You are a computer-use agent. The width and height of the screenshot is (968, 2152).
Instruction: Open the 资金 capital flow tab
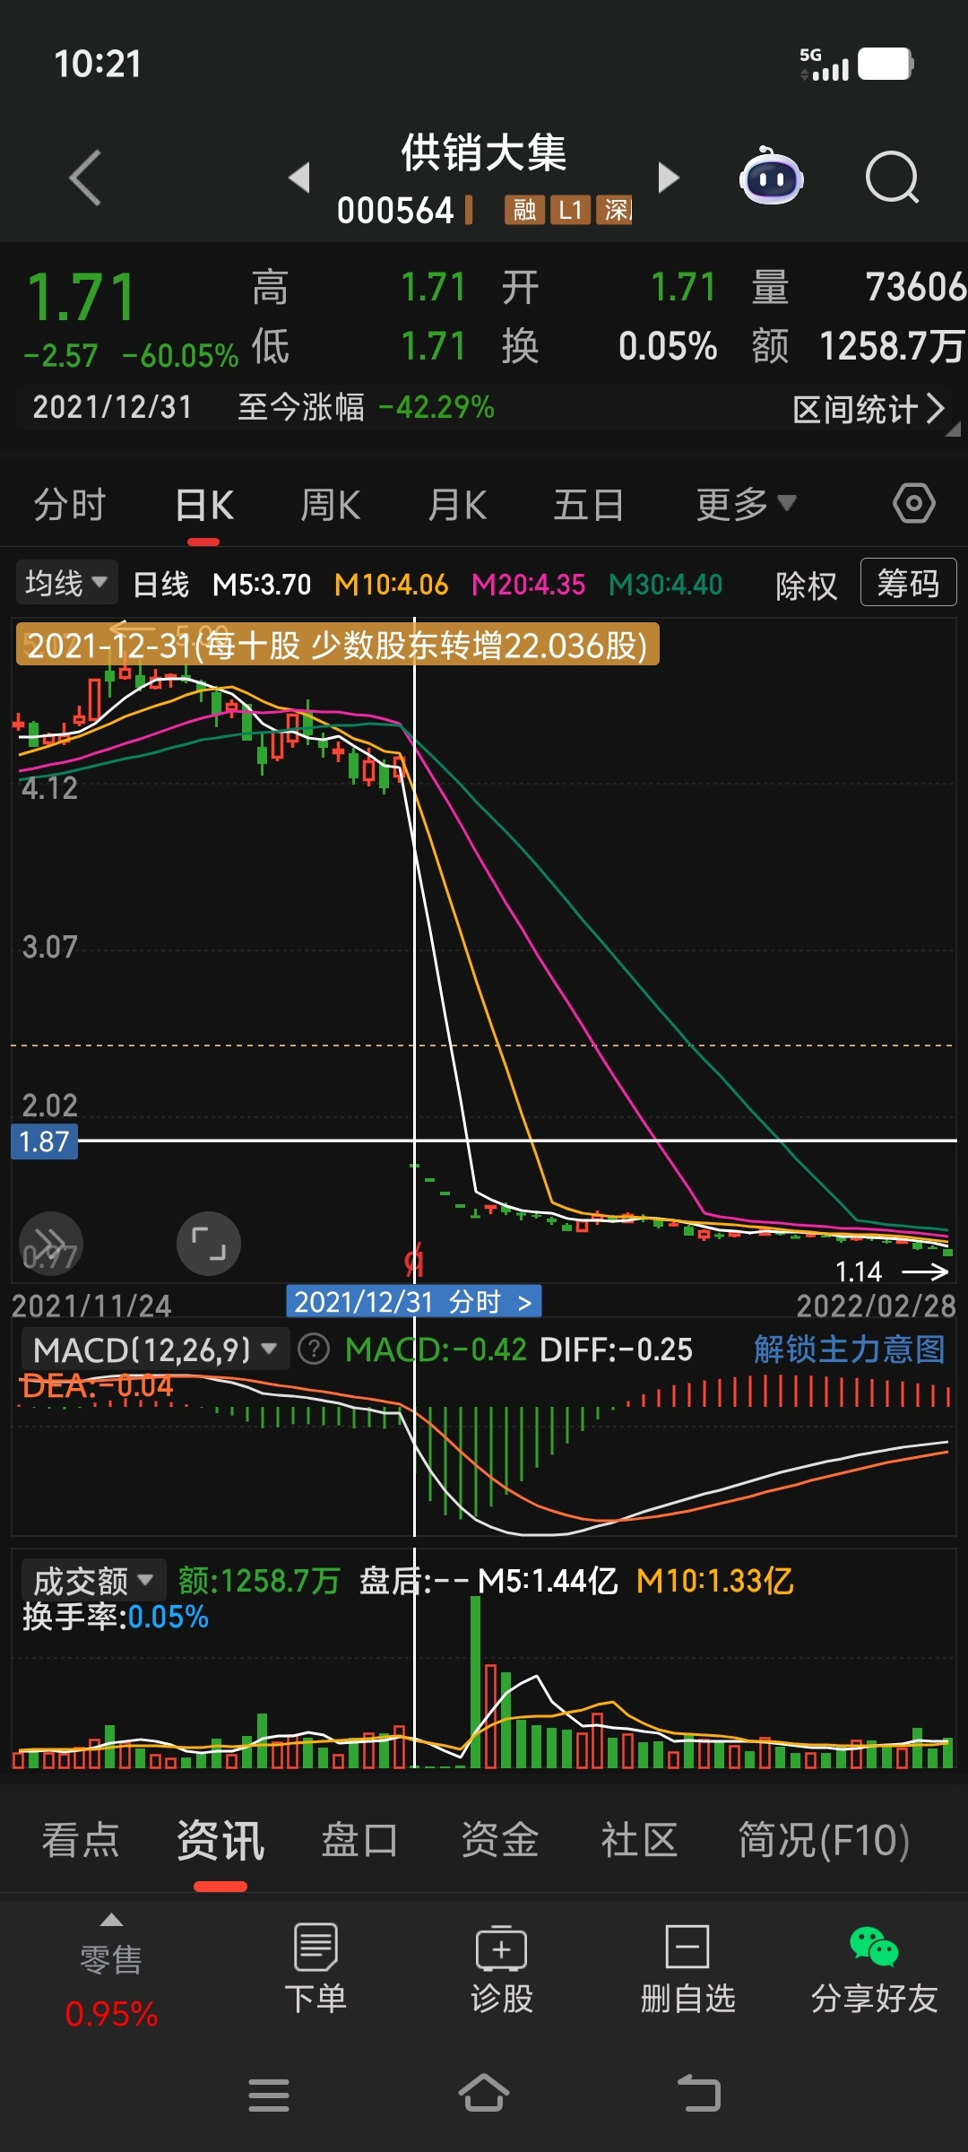[499, 1840]
